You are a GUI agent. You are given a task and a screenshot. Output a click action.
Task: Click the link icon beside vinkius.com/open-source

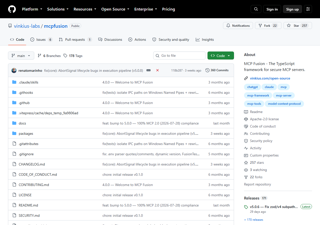click(x=246, y=78)
